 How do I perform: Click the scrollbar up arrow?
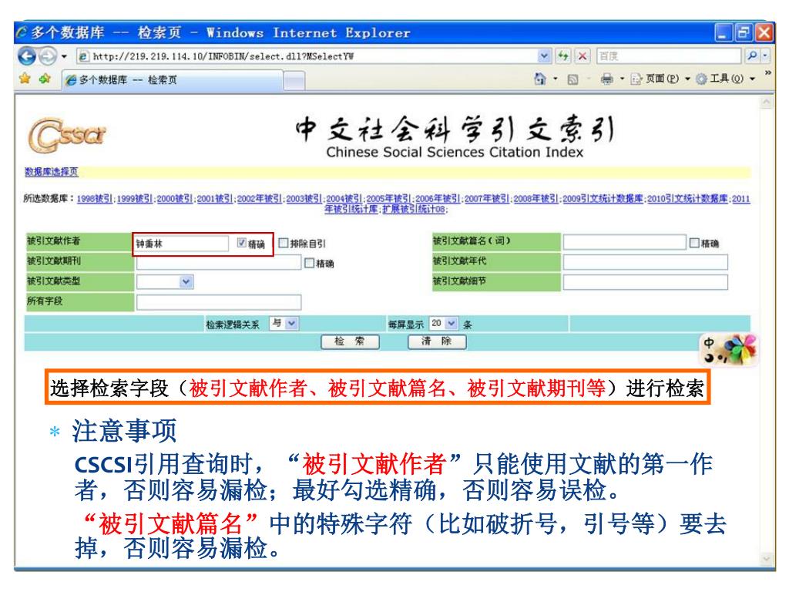[767, 103]
